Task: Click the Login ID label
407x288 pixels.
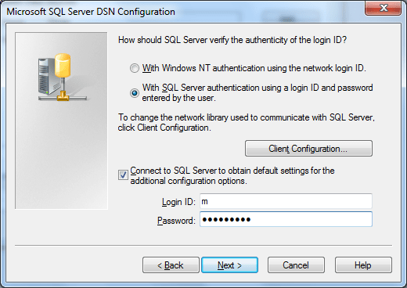Action: [178, 202]
